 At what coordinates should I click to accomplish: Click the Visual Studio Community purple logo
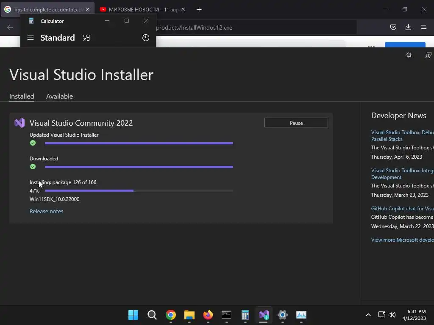click(19, 123)
